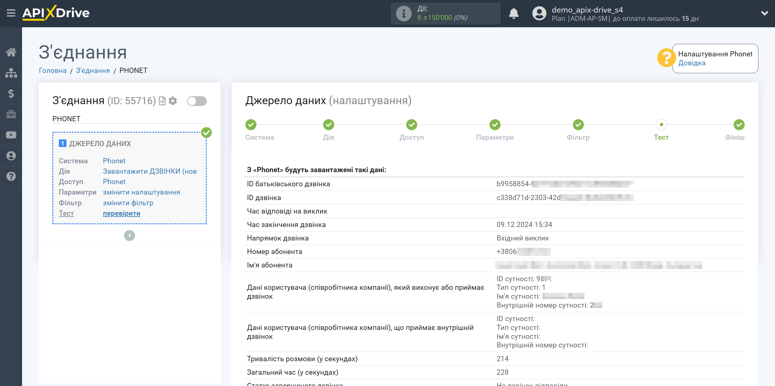The height and width of the screenshot is (386, 775).
Task: Click the PHONET connection name field
Action: [129, 119]
